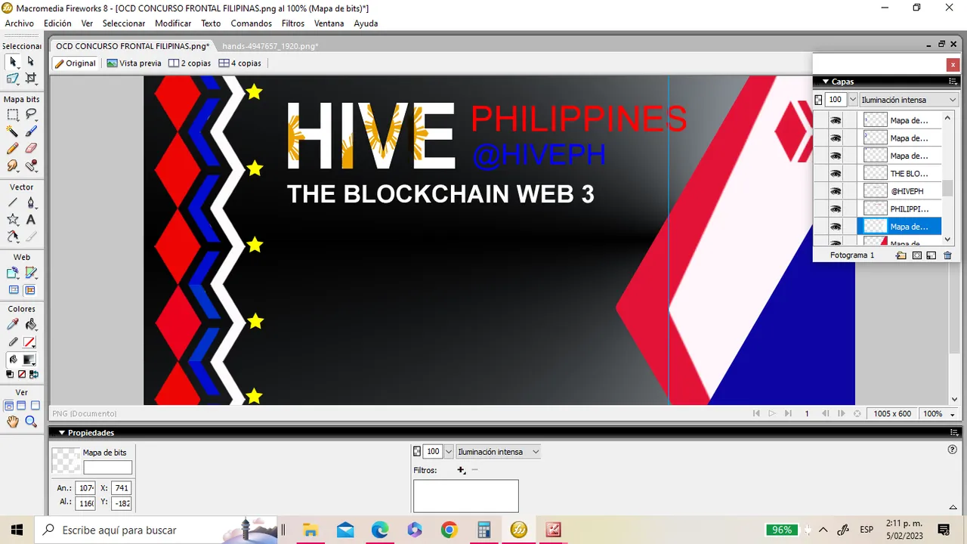
Task: Open stroke color swatch
Action: click(x=29, y=342)
